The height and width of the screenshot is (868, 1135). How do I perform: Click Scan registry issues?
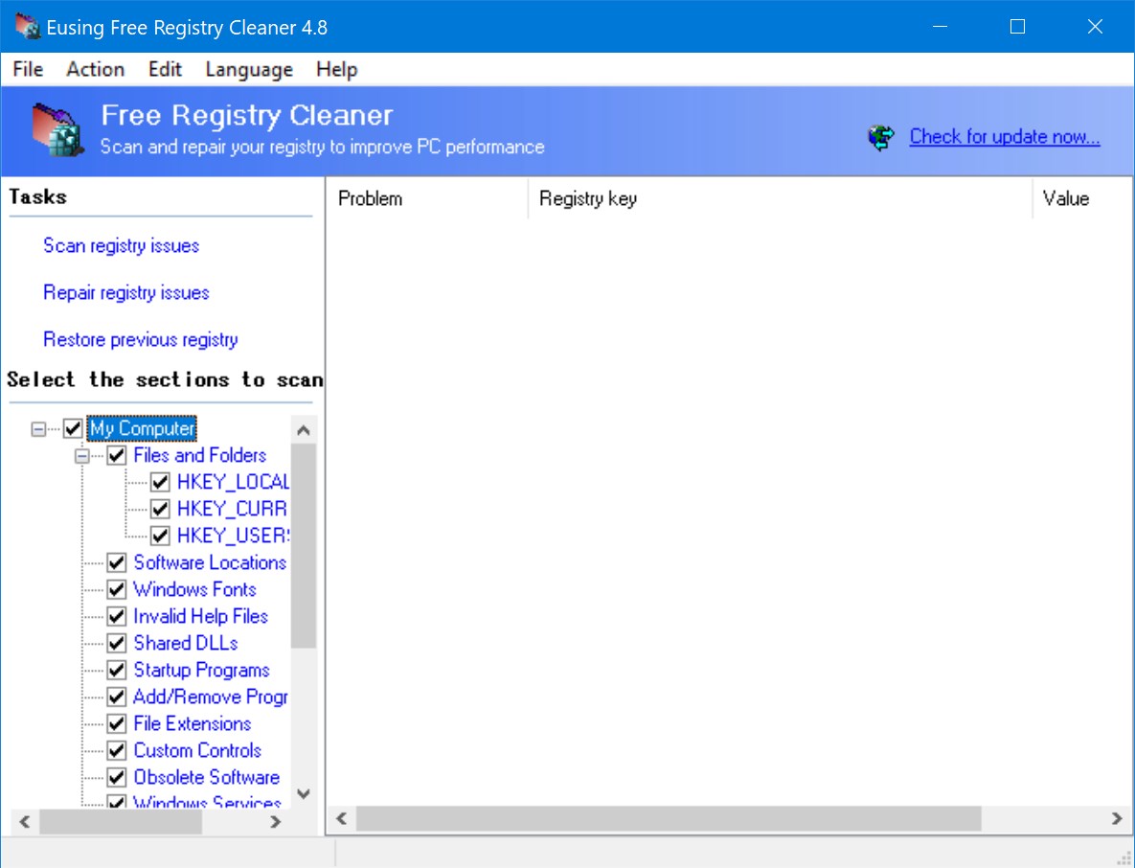pyautogui.click(x=120, y=246)
